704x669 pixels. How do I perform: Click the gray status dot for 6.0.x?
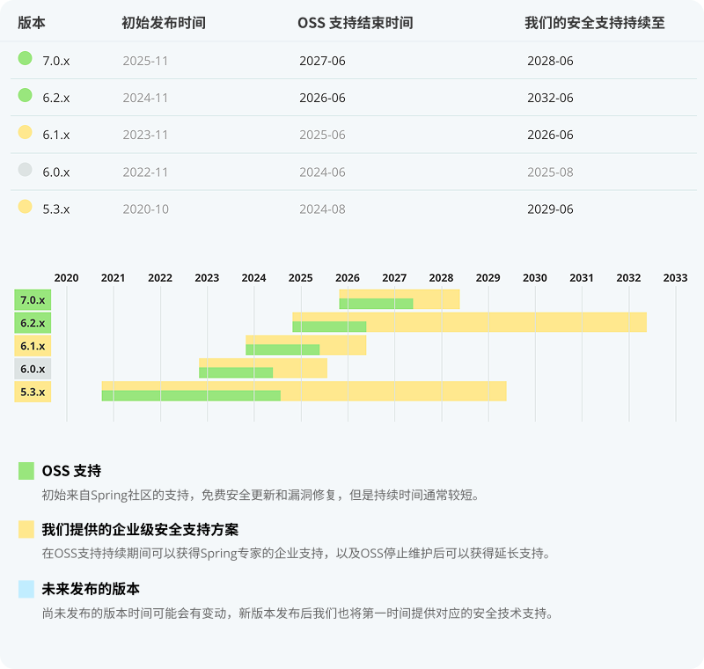click(x=25, y=170)
